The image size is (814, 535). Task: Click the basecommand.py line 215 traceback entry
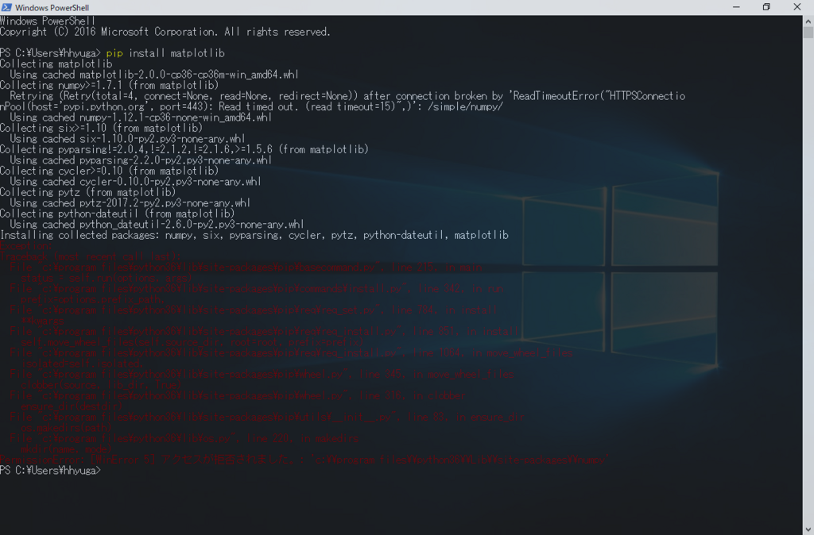[246, 267]
